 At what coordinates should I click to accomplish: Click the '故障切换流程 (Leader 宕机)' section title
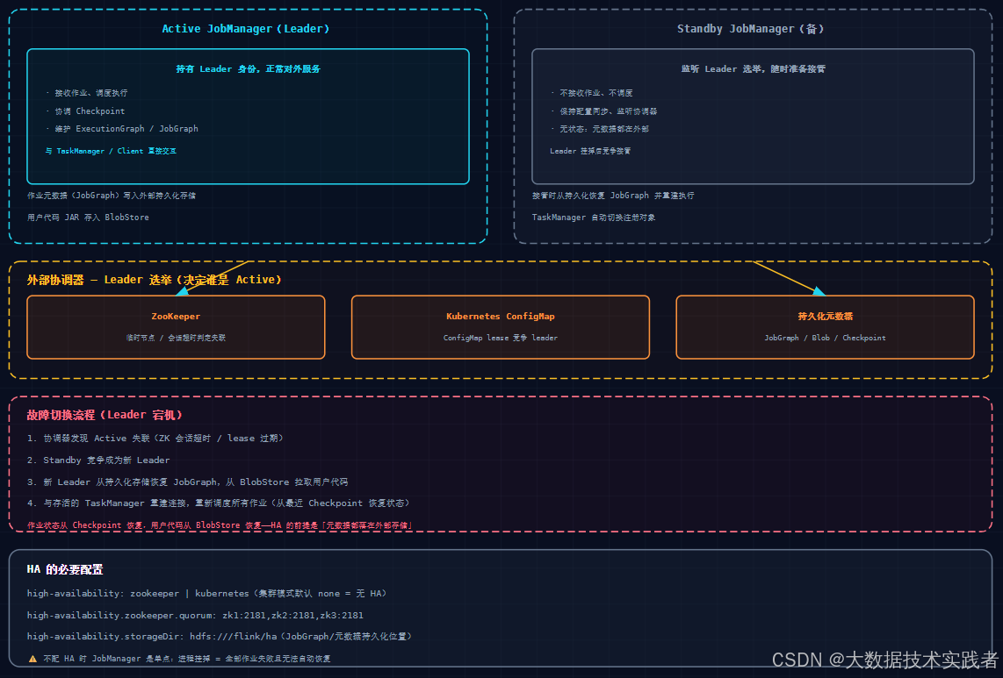pyautogui.click(x=105, y=416)
